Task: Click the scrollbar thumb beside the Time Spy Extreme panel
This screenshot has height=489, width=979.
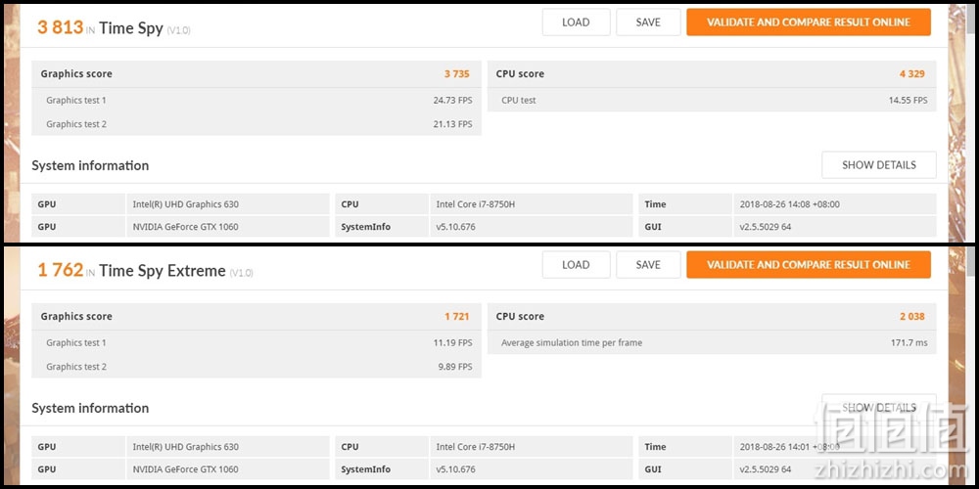Action: pos(970,262)
